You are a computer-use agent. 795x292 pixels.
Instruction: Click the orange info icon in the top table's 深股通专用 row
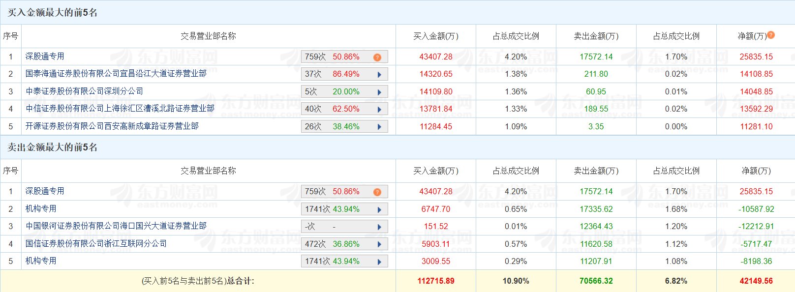point(377,58)
